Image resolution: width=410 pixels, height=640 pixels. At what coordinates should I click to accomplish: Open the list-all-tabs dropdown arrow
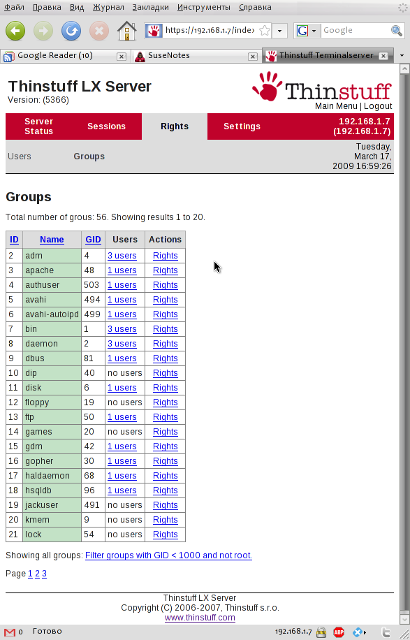[402, 55]
